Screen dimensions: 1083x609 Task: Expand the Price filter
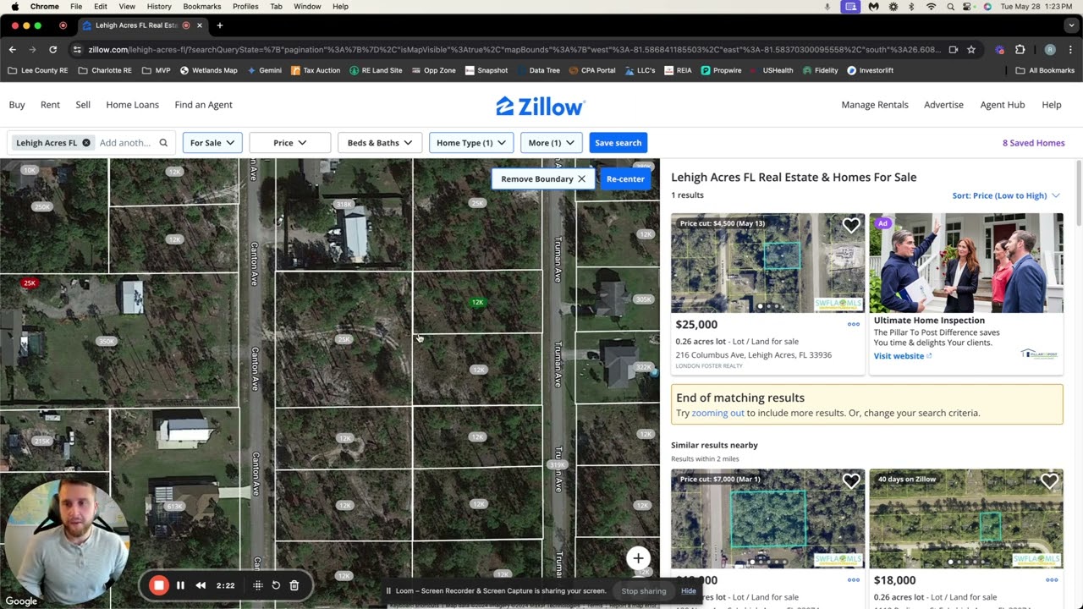click(289, 143)
